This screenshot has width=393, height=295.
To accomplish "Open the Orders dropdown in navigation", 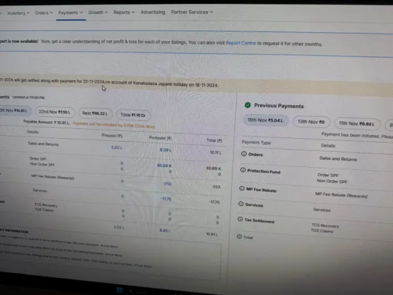I will [44, 13].
